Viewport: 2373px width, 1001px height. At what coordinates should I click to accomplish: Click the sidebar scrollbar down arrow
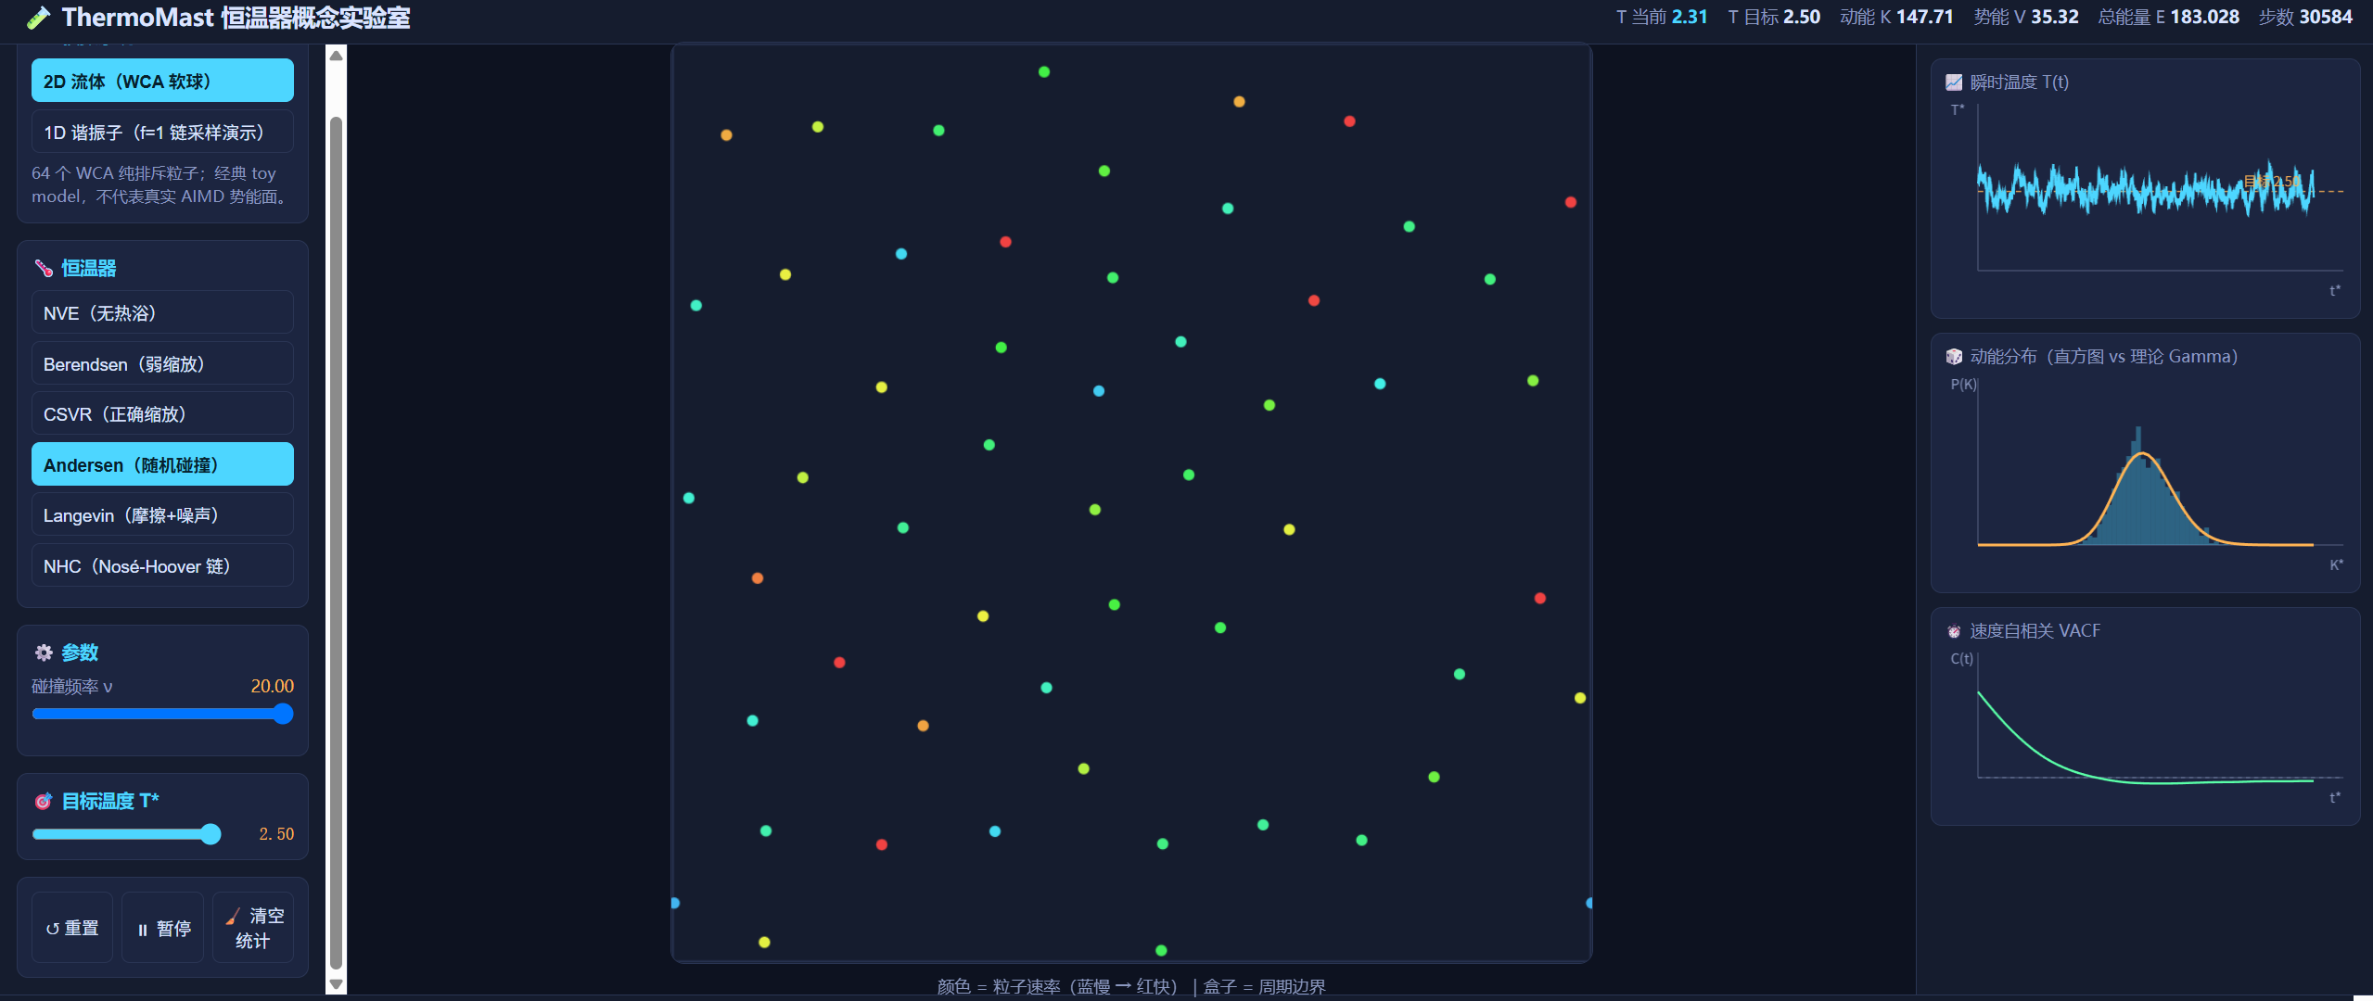[336, 984]
